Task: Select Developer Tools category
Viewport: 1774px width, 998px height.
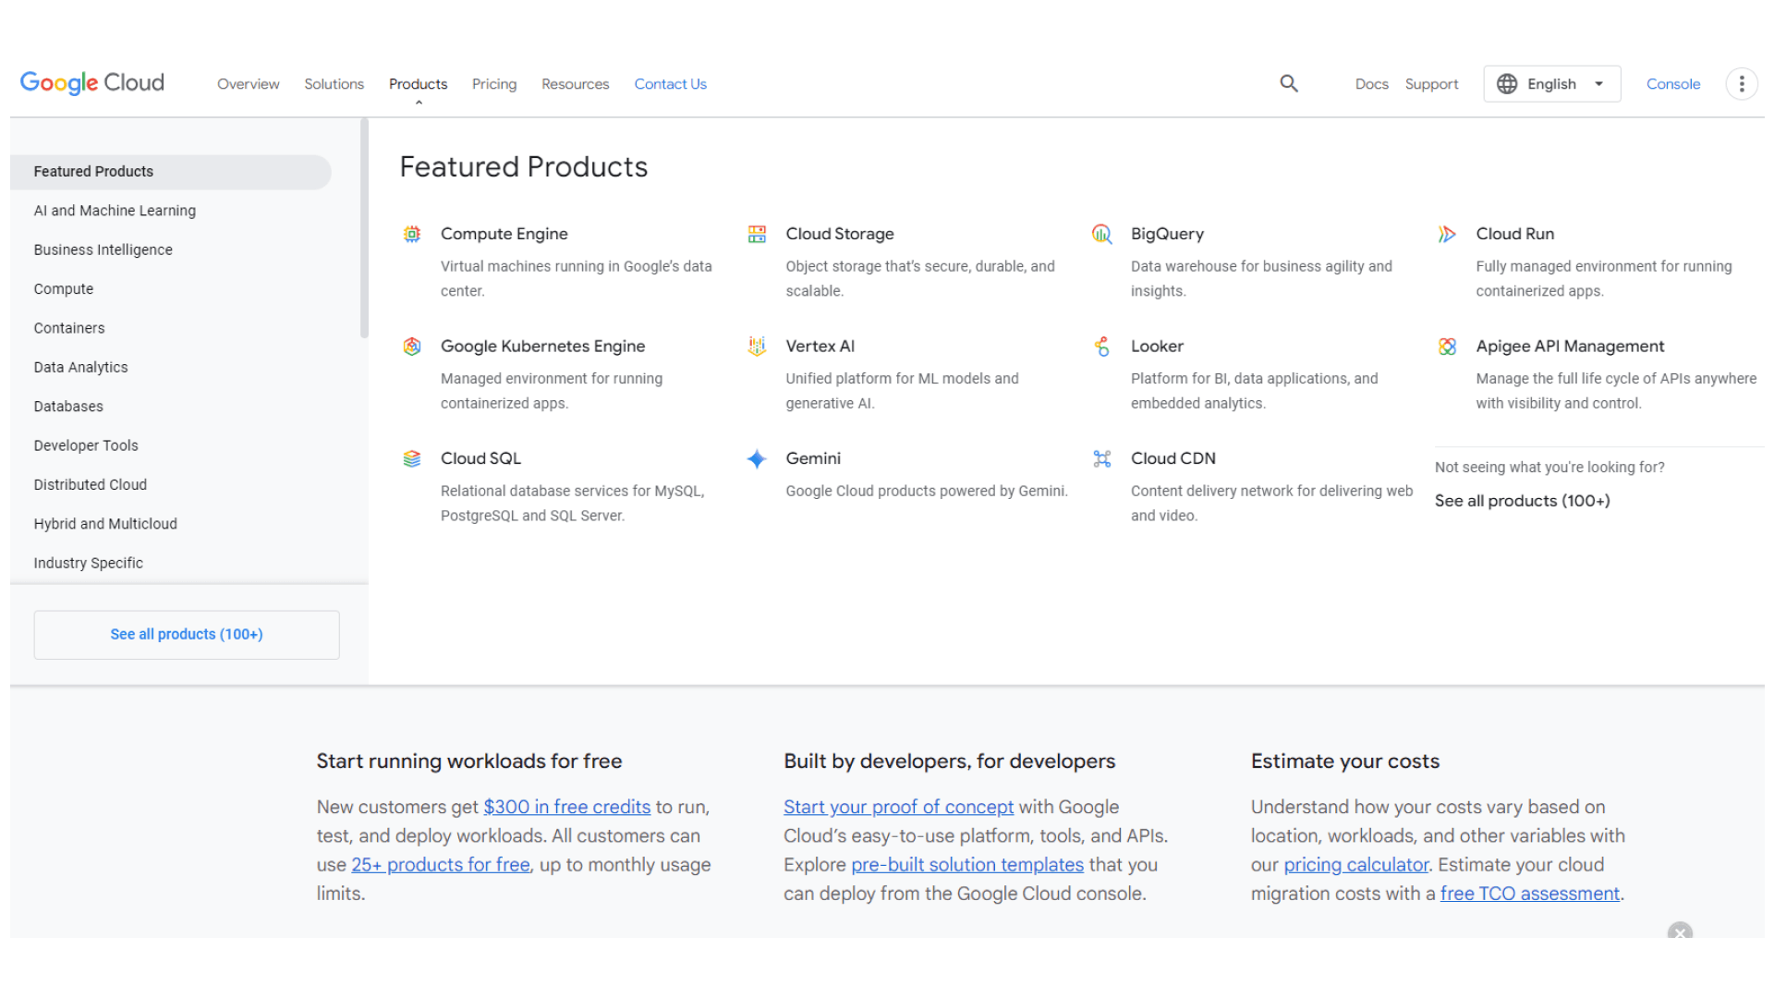Action: [x=86, y=445]
